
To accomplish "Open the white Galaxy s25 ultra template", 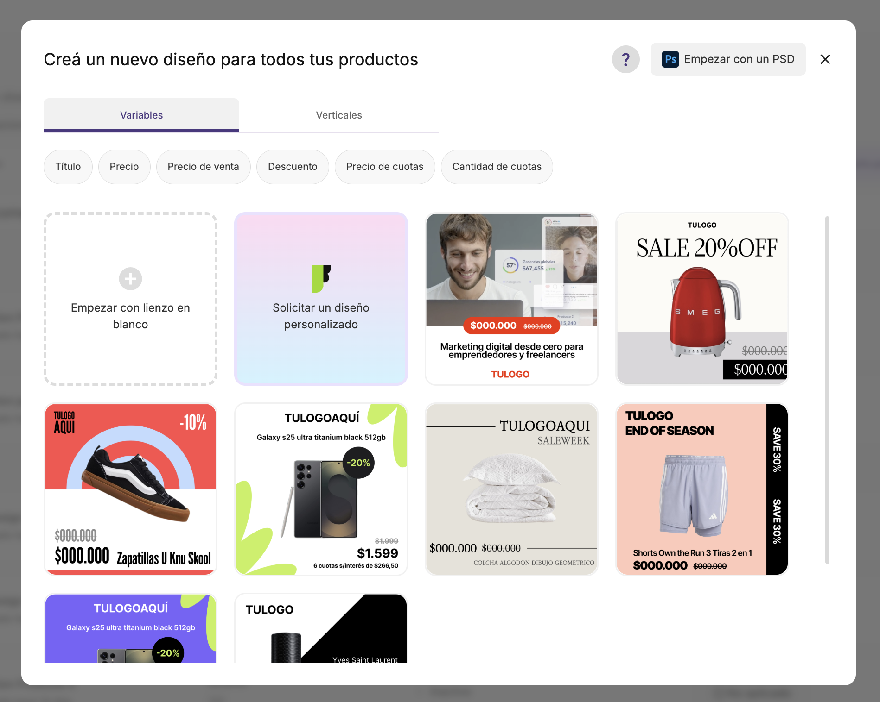I will (321, 489).
